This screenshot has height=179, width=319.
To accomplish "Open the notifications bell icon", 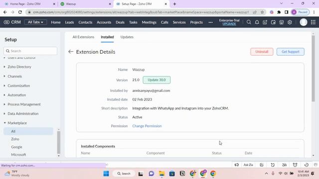I will coord(257,22).
